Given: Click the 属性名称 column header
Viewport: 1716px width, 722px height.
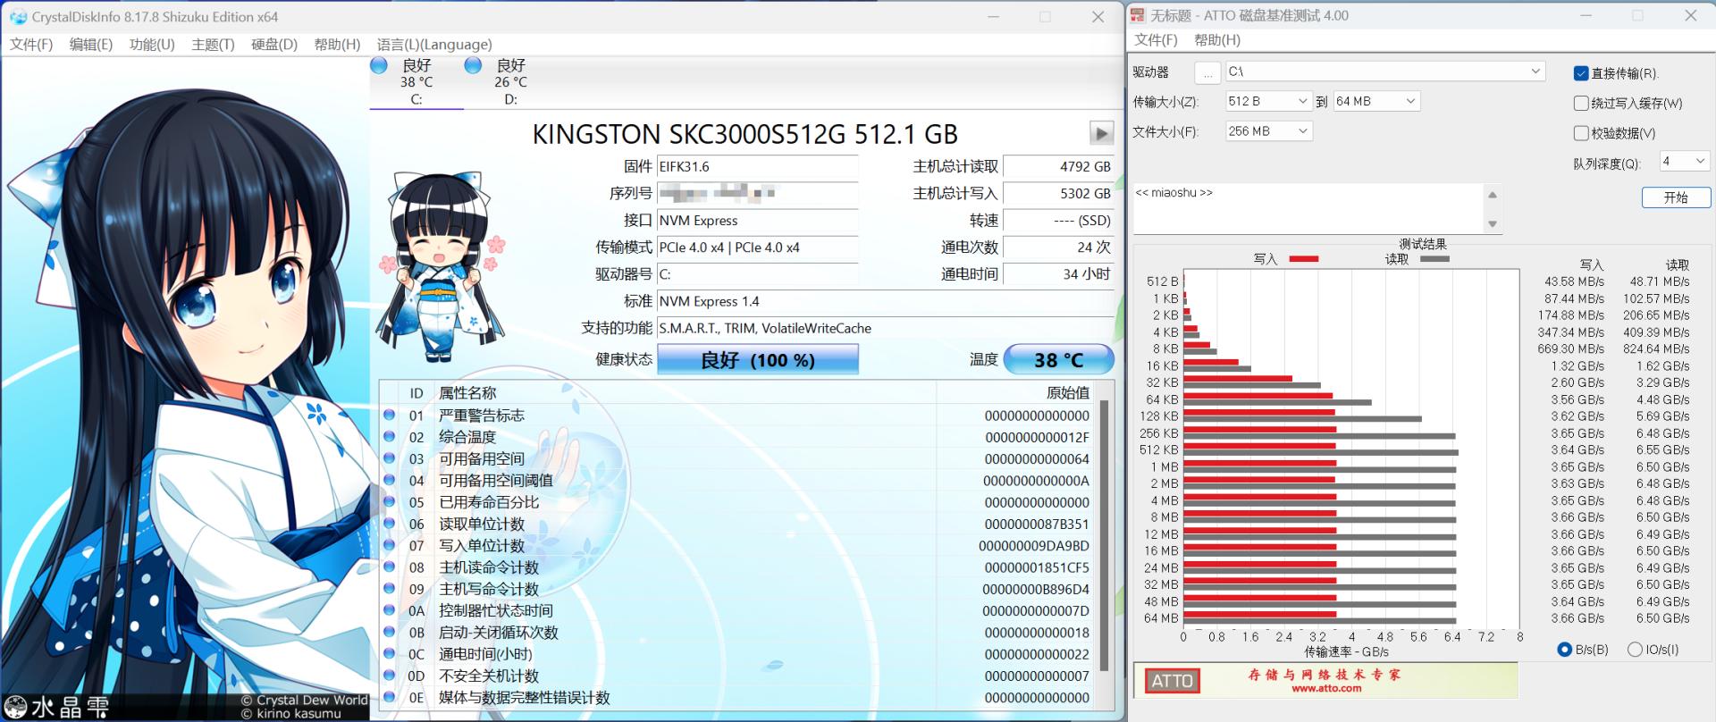Looking at the screenshot, I should [x=467, y=393].
